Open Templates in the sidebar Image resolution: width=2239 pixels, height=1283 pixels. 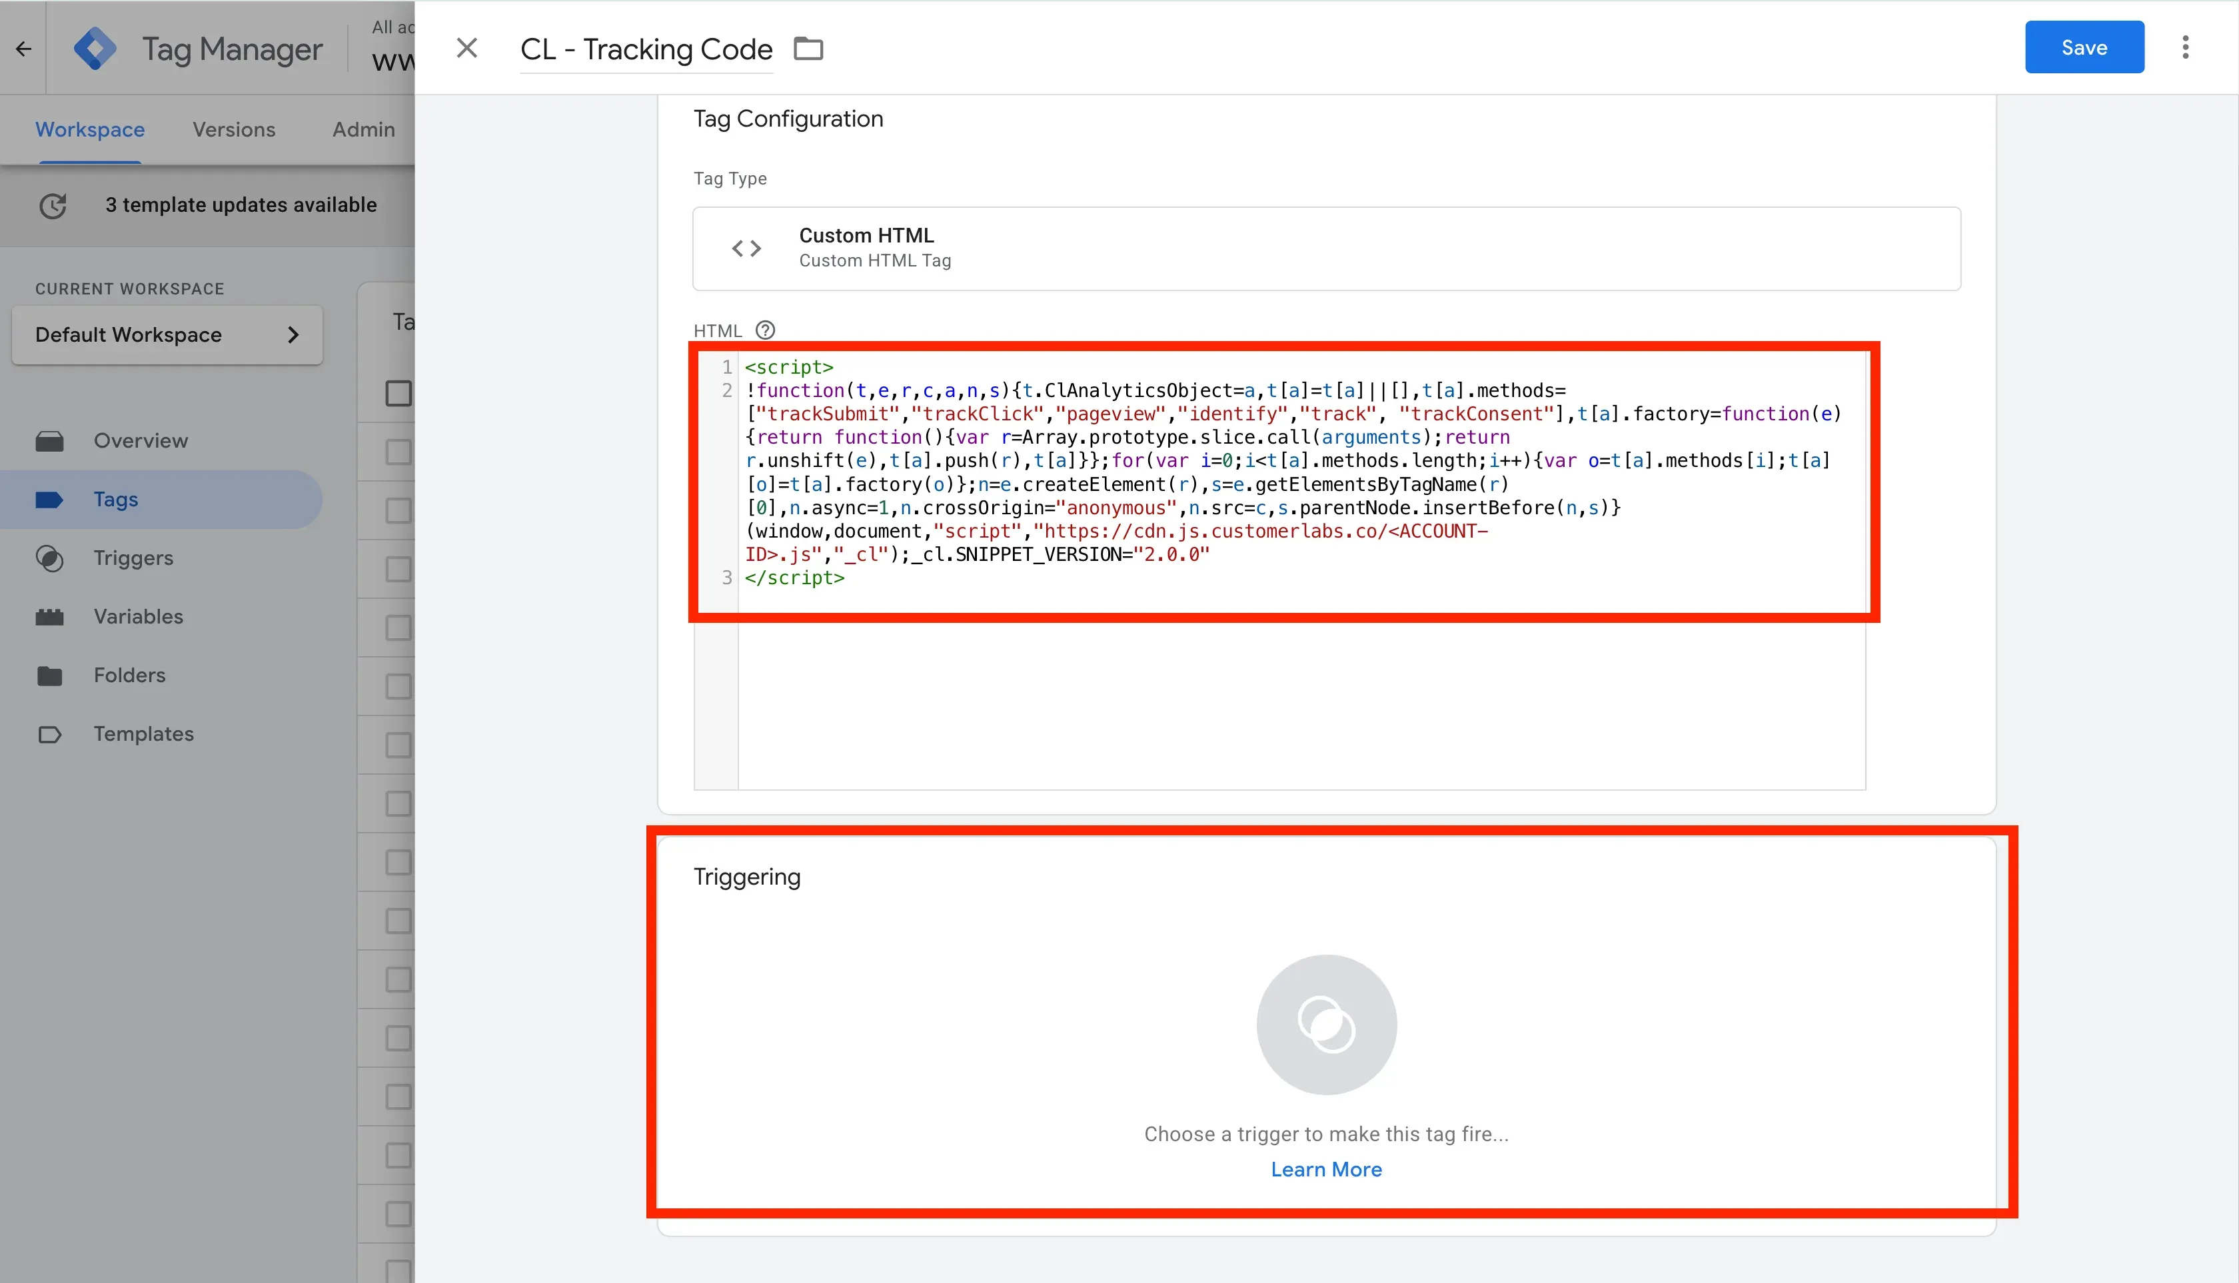[x=144, y=734]
